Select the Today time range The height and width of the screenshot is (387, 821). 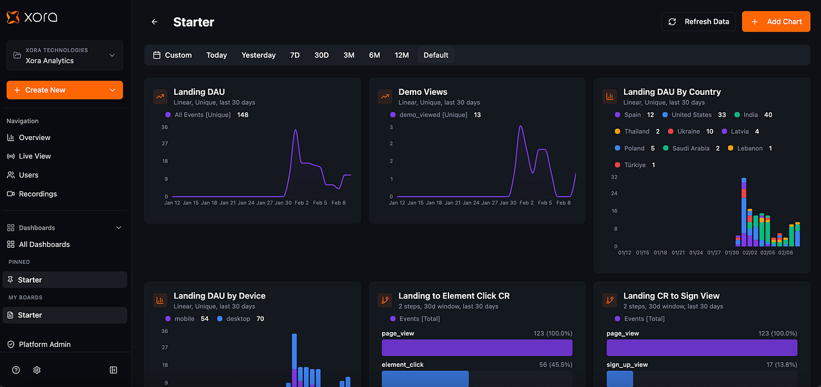tap(217, 55)
